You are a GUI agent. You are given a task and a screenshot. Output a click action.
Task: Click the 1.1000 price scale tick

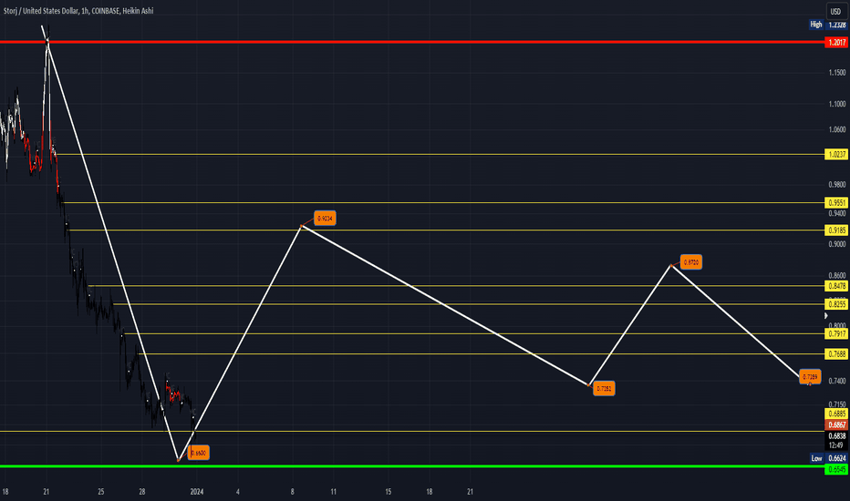tap(837, 104)
